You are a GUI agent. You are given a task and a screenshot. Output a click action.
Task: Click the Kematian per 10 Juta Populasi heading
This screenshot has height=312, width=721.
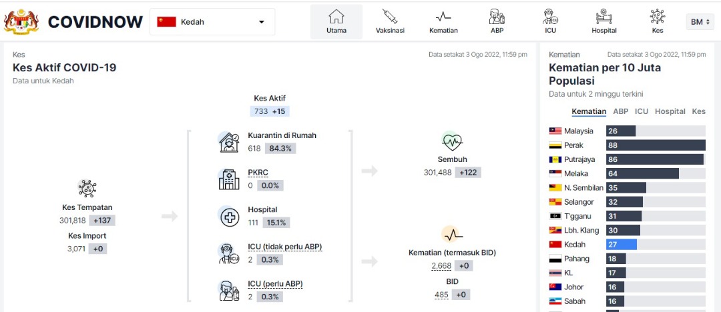[605, 75]
